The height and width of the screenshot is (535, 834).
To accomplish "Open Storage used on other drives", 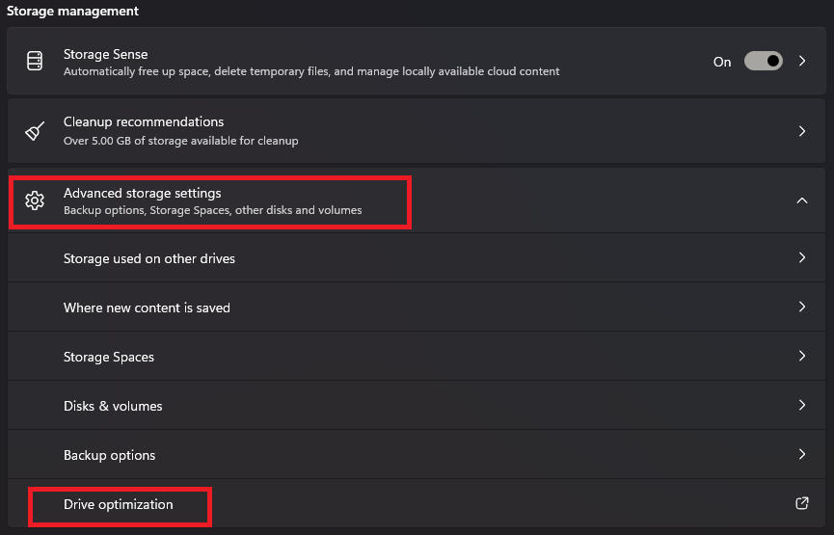I will click(x=416, y=258).
